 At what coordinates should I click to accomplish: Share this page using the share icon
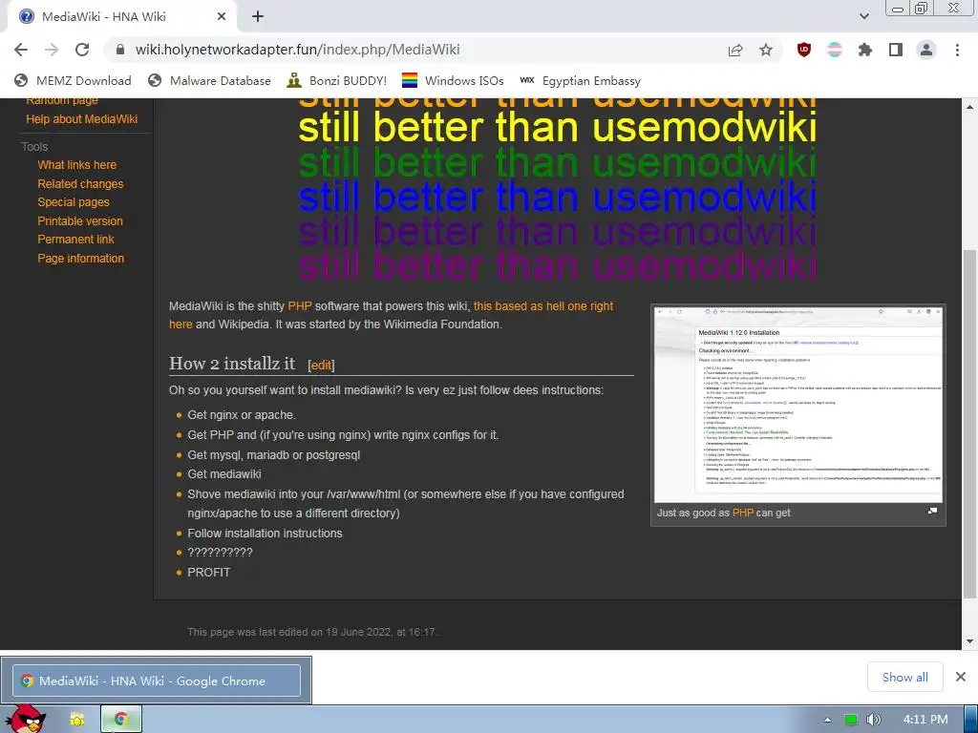(x=735, y=50)
